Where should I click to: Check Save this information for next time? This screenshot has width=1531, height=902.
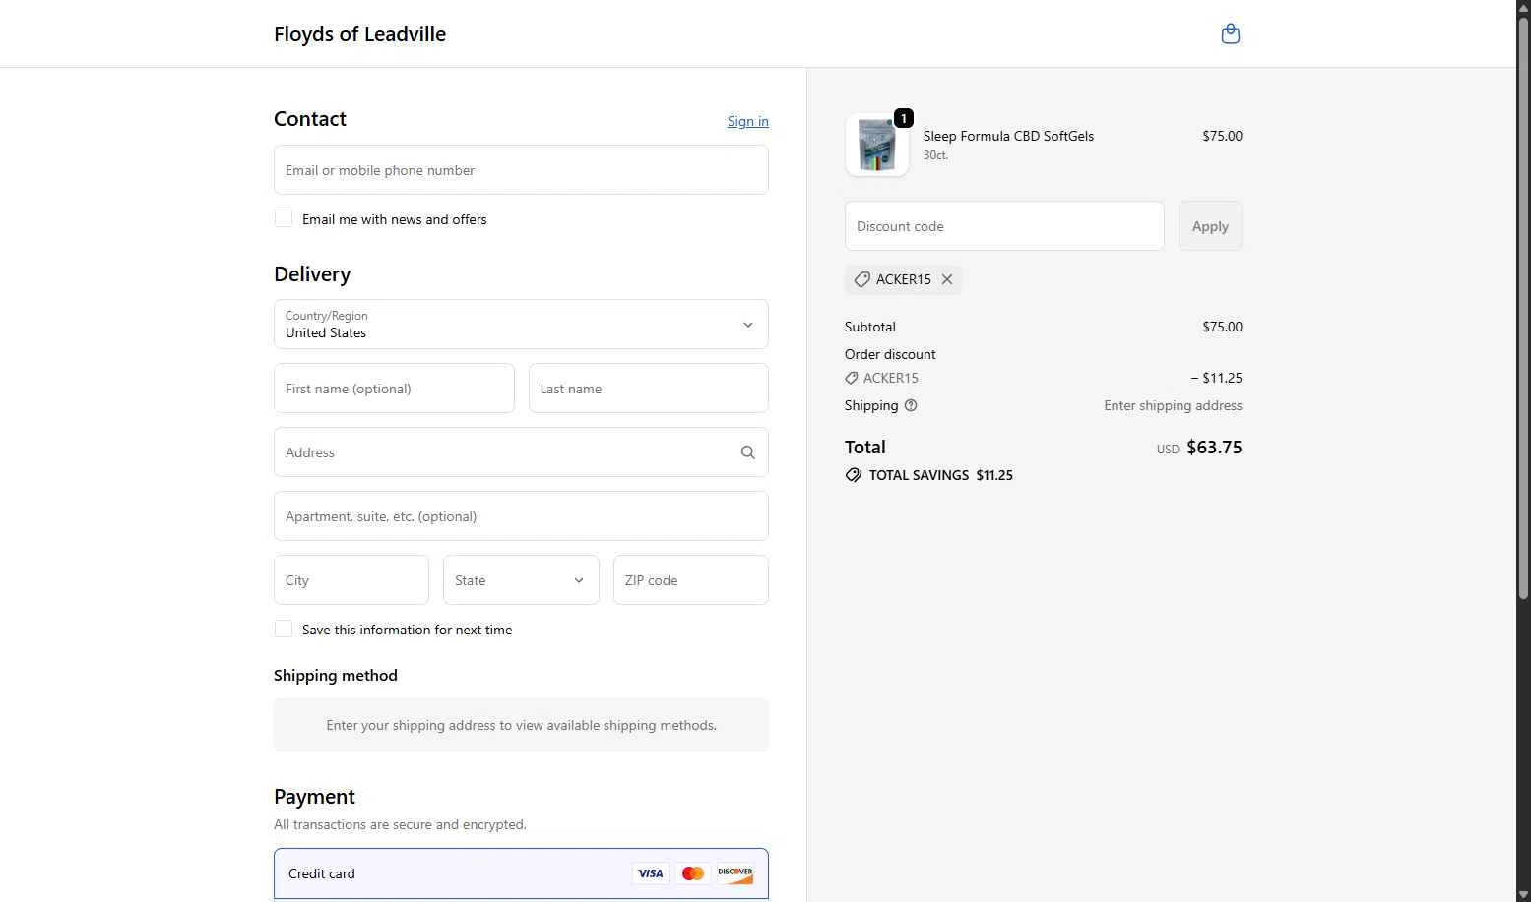284,629
